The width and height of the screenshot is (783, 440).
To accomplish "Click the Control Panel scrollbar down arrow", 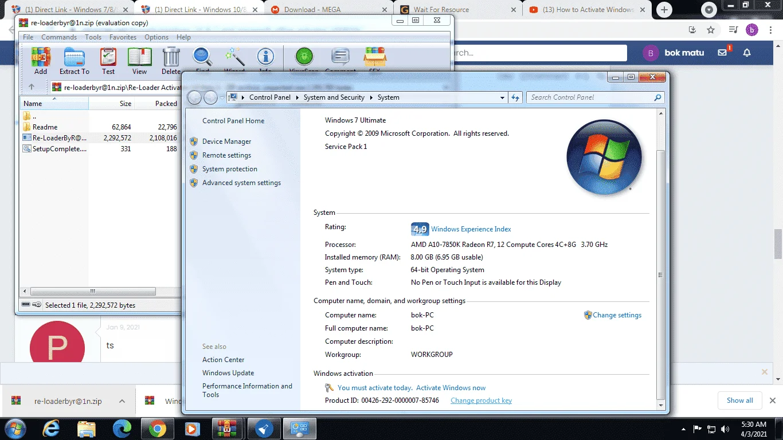I will pyautogui.click(x=660, y=405).
